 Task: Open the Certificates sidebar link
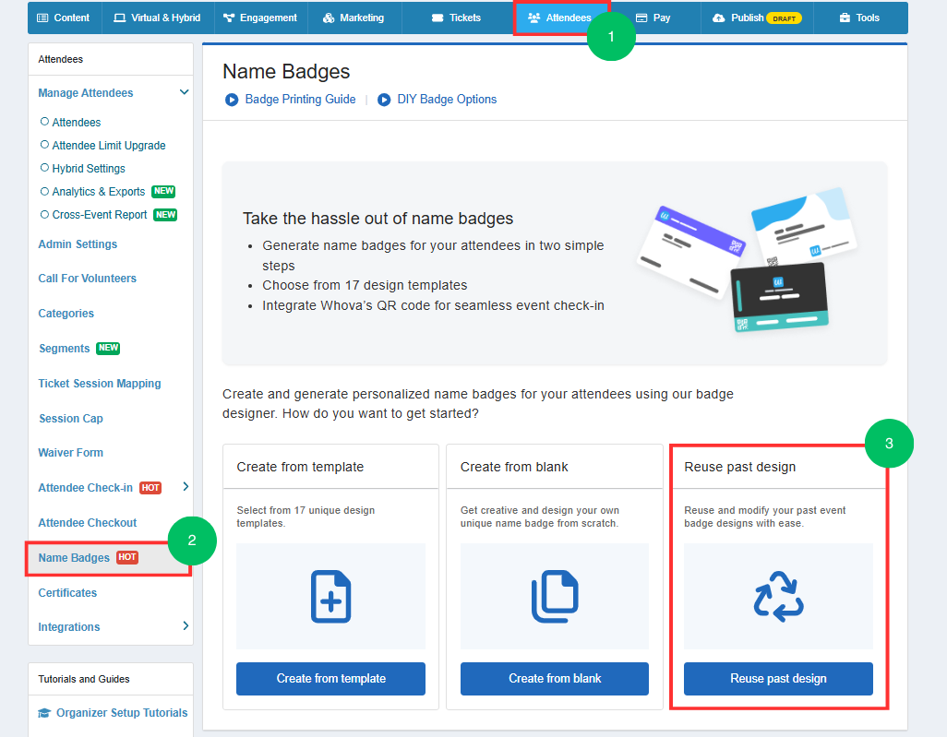[x=67, y=593]
